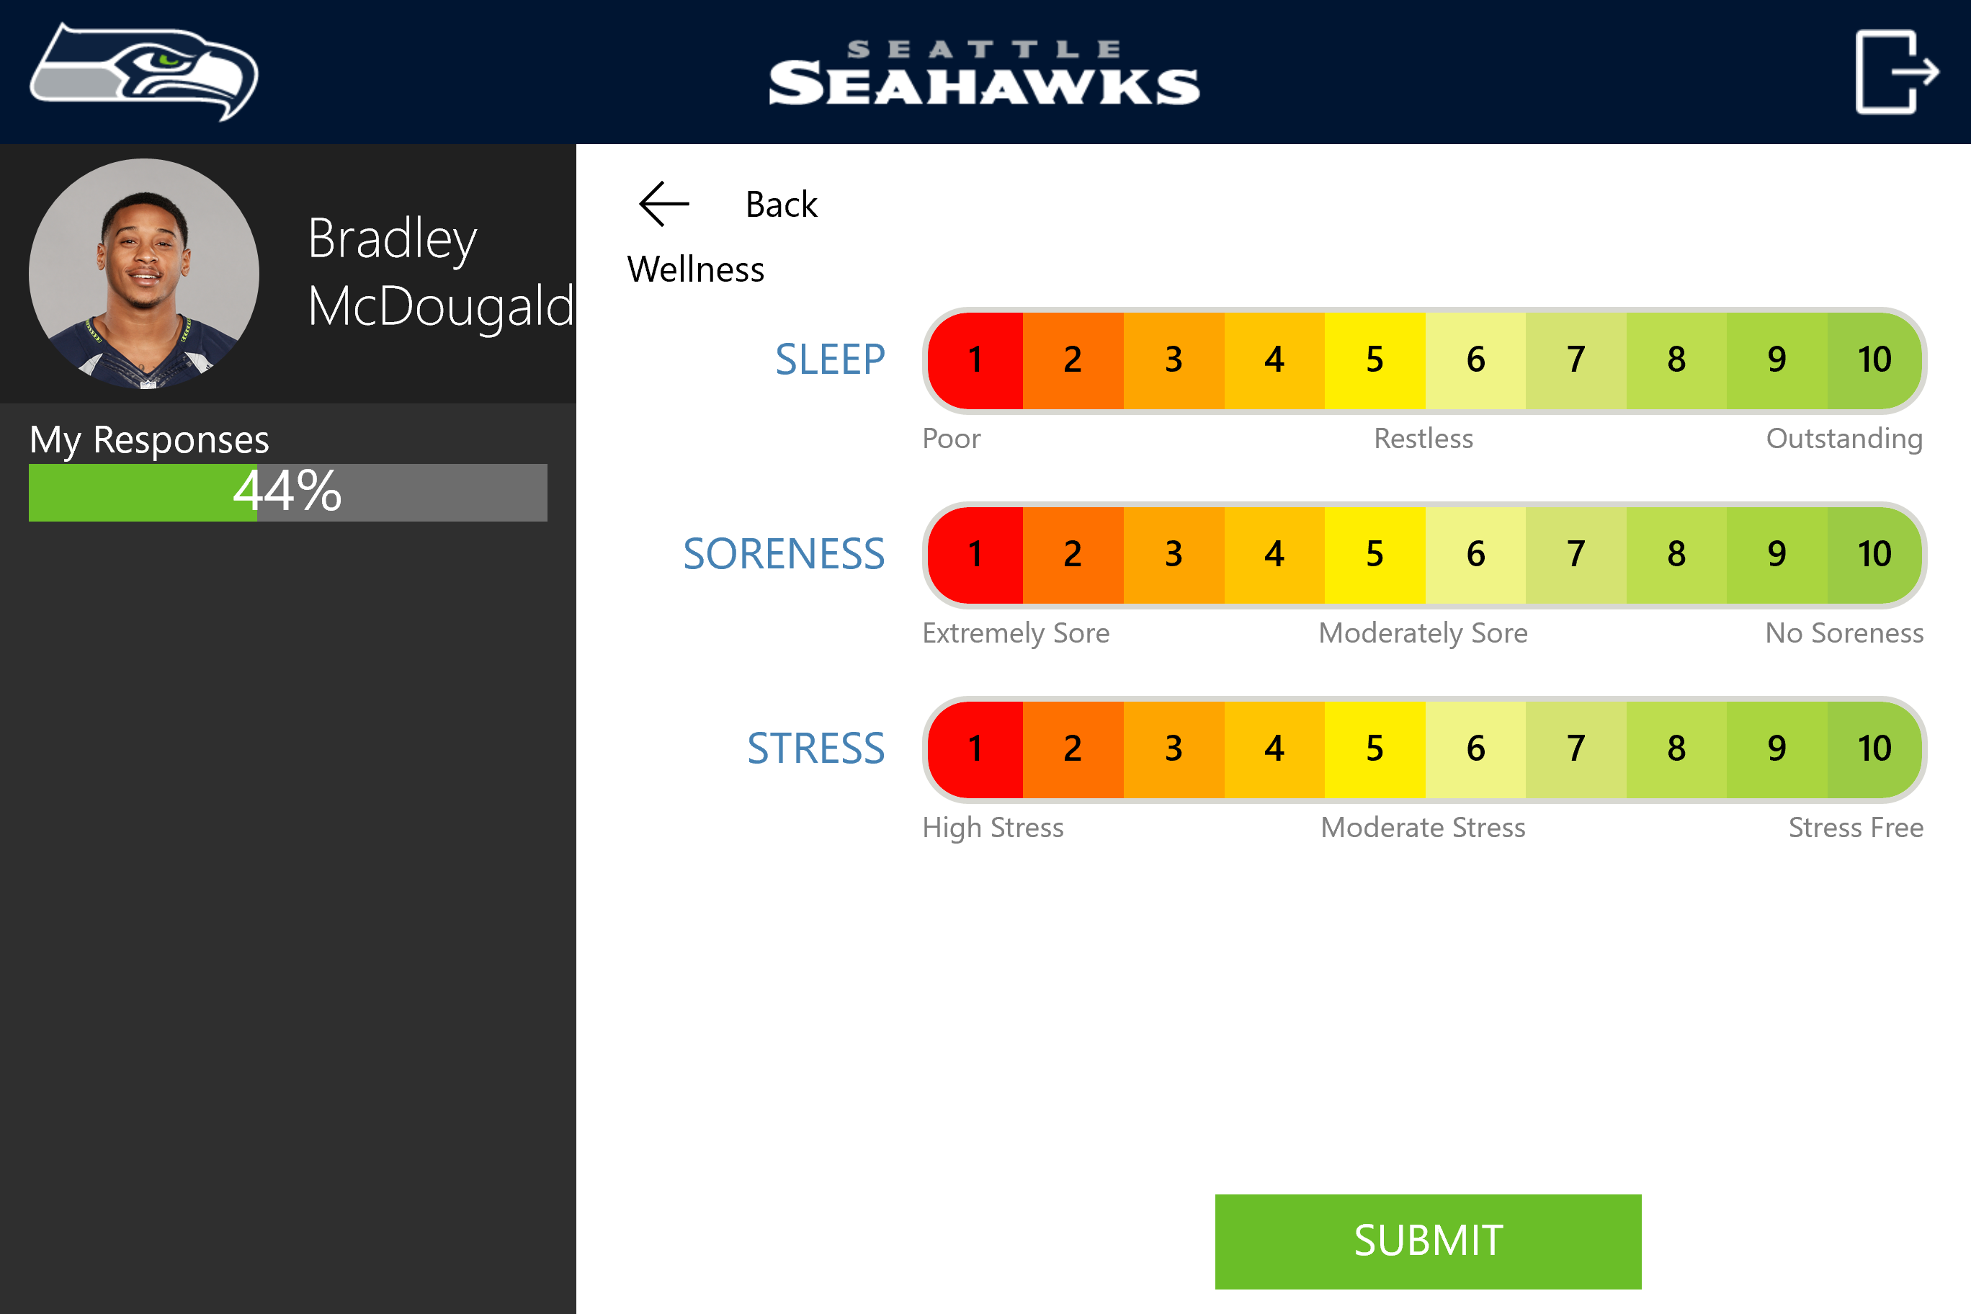Viewport: 1971px width, 1314px height.
Task: Set Stress rating to 2
Action: click(x=1073, y=749)
